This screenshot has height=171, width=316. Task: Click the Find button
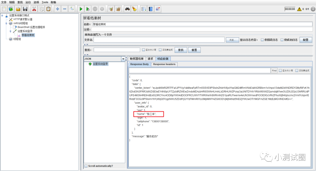click(x=274, y=71)
